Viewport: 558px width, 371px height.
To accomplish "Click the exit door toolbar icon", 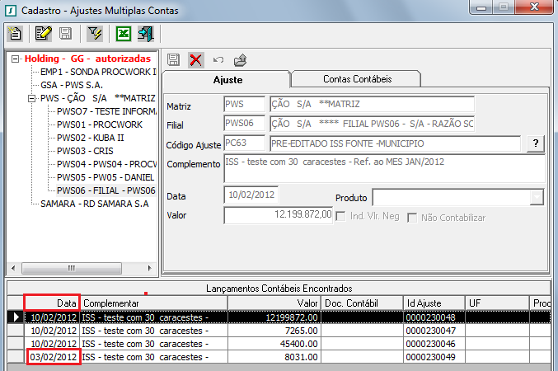I will 146,34.
